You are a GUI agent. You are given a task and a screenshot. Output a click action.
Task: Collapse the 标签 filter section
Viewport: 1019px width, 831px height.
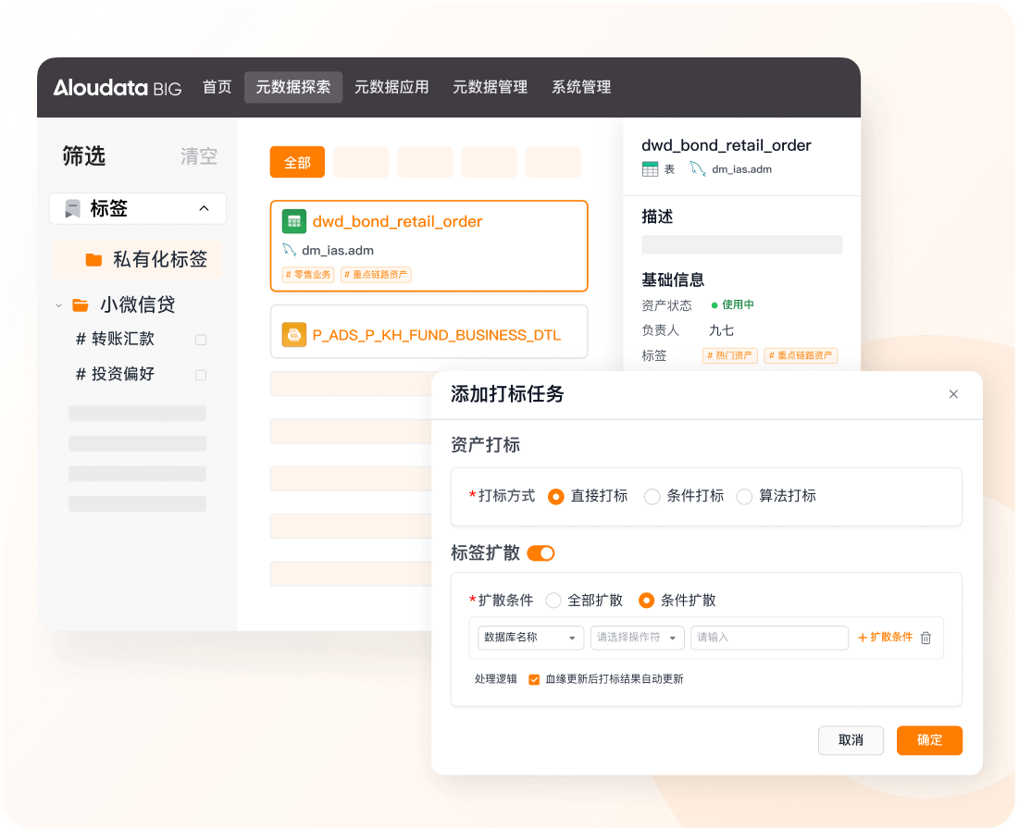[204, 209]
